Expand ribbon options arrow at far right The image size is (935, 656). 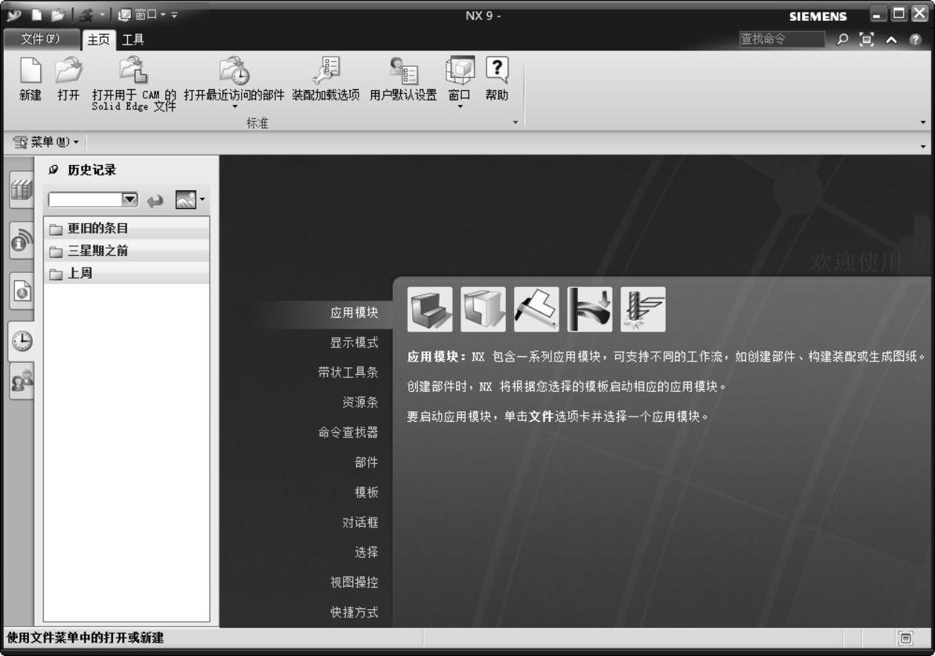pos(924,123)
